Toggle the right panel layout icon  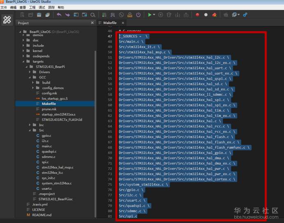pos(85,15)
